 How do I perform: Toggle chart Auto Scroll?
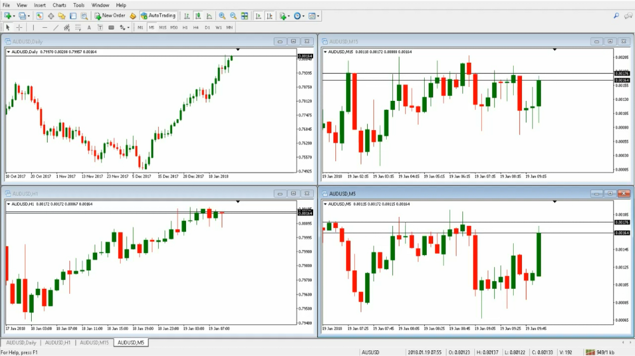pos(258,16)
